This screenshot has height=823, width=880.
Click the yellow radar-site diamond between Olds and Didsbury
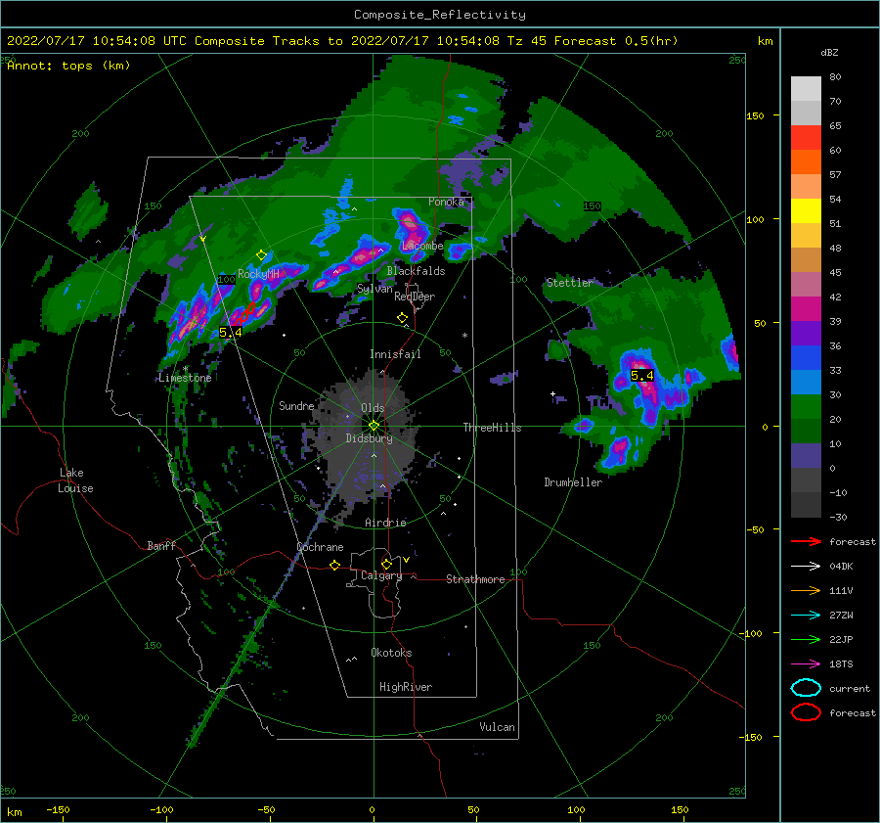374,426
